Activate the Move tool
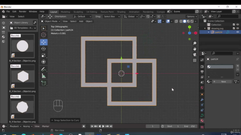Viewport: 241px width, 135px height. [44, 42]
